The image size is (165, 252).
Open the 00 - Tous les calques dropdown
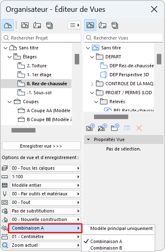(45, 168)
